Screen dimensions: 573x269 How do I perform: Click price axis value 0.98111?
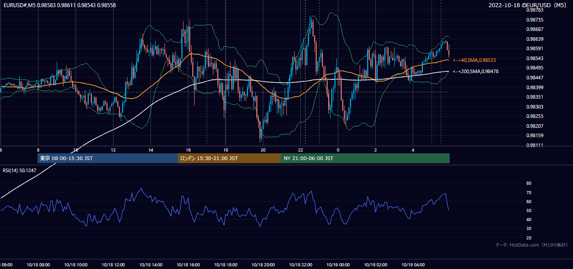[x=534, y=145]
